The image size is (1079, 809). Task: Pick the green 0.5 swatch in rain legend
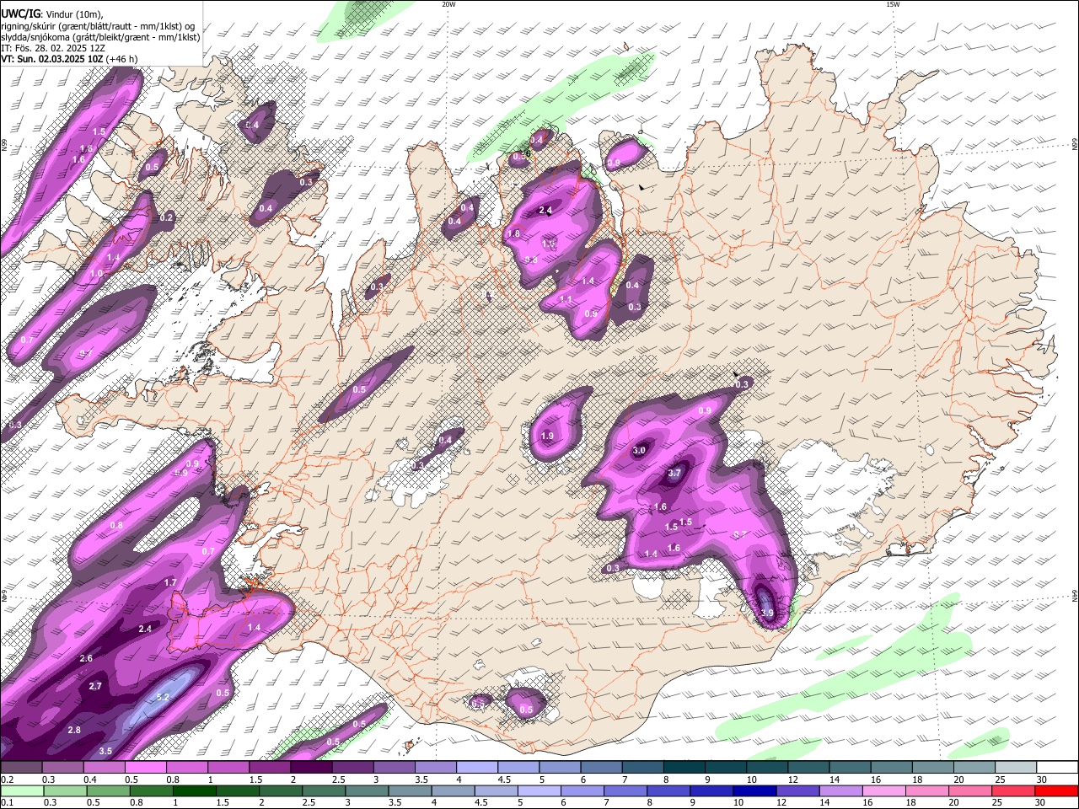pos(108,790)
